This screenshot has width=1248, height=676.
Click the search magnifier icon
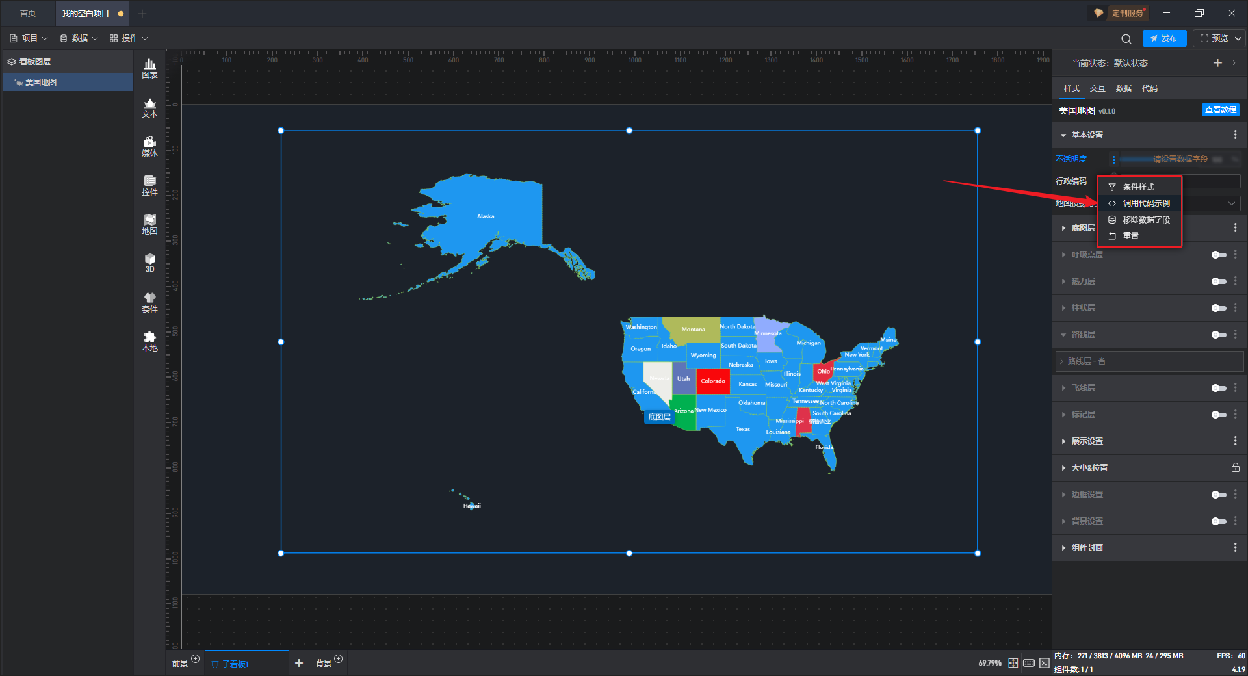click(1126, 38)
